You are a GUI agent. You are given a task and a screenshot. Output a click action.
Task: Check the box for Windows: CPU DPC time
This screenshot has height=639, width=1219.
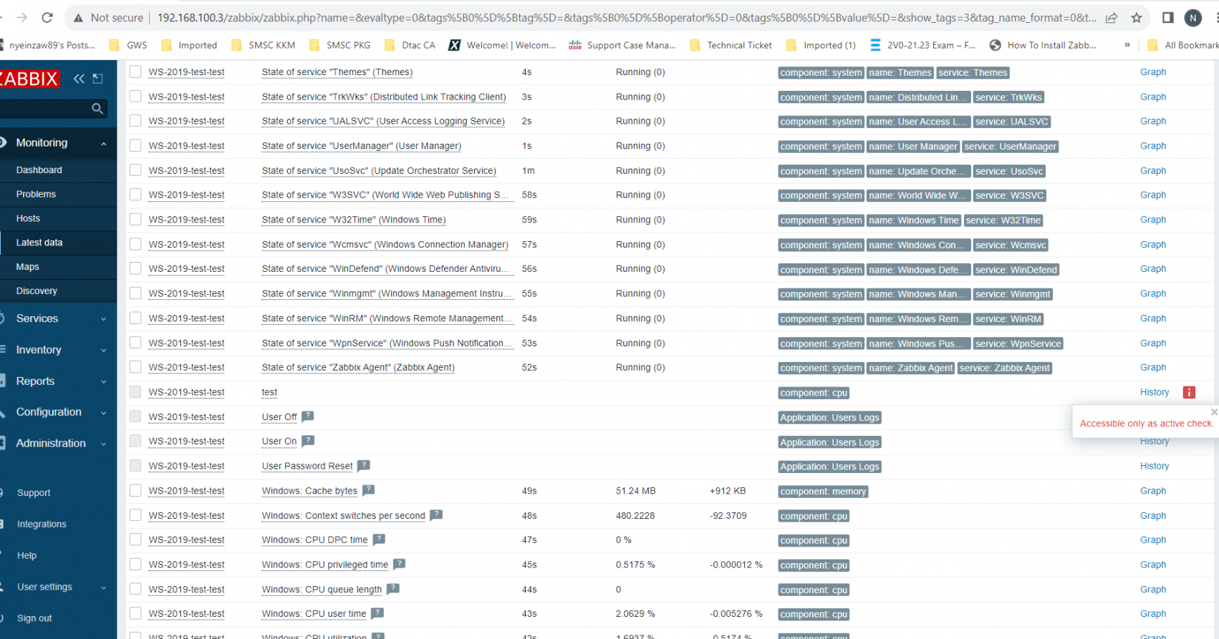click(135, 540)
